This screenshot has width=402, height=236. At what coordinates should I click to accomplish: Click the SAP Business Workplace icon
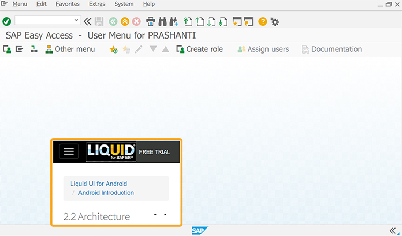(34, 49)
